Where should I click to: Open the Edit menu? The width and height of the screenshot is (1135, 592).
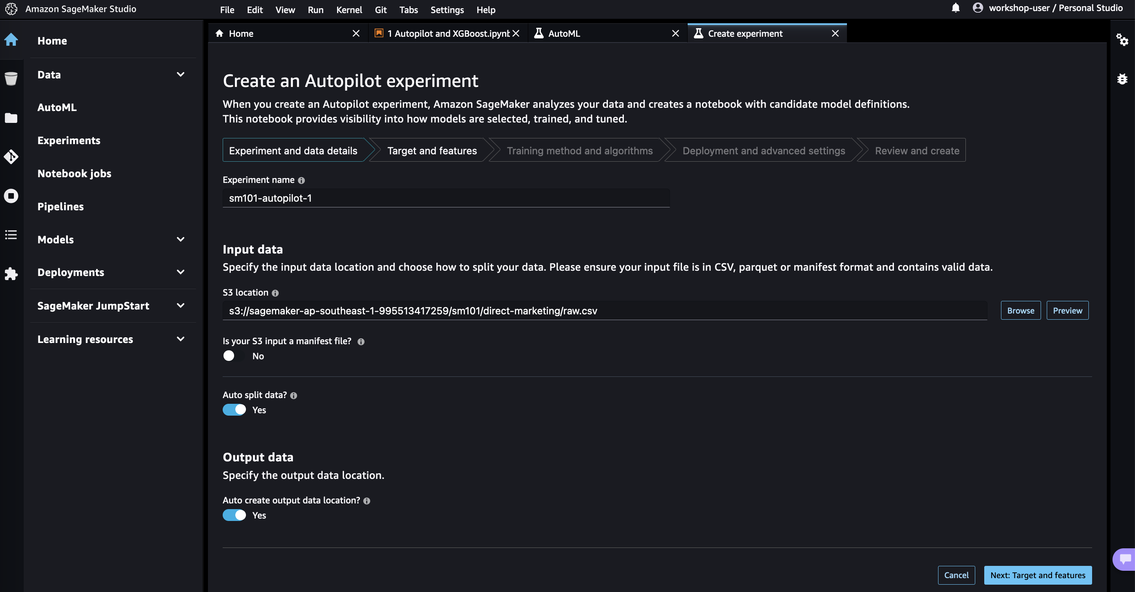255,10
